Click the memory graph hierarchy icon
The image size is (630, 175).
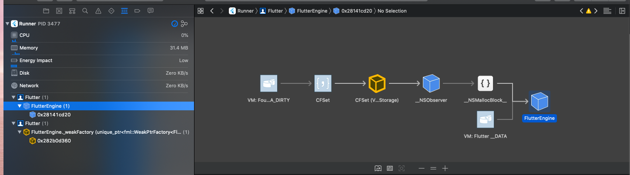tap(184, 24)
